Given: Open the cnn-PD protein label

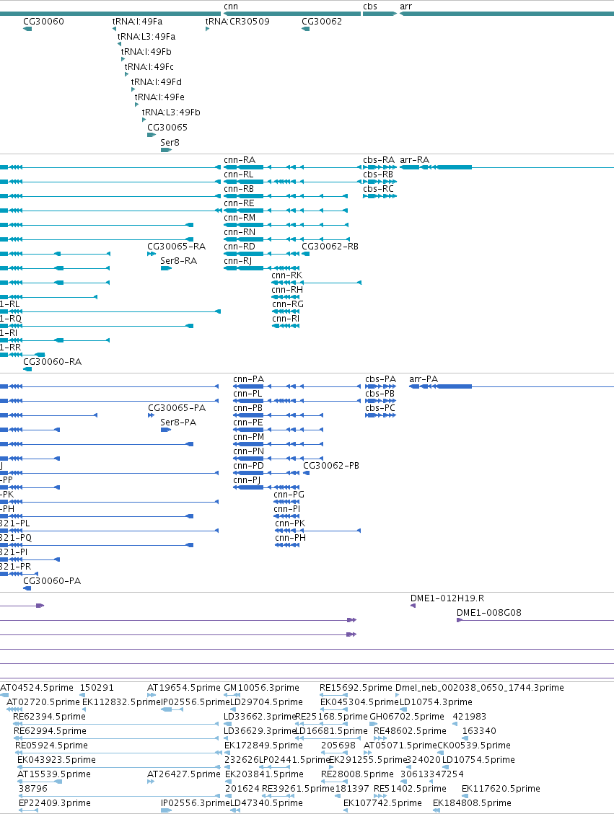Looking at the screenshot, I should [x=248, y=466].
